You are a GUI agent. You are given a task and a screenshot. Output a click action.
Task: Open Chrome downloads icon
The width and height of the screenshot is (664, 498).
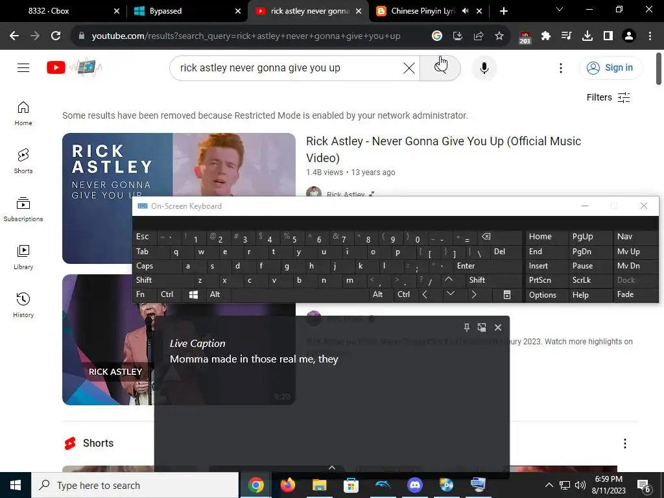click(587, 36)
